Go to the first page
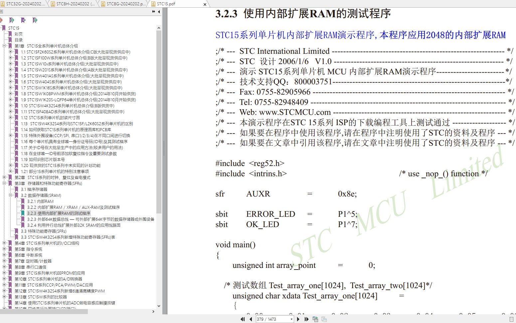 [x=243, y=319]
